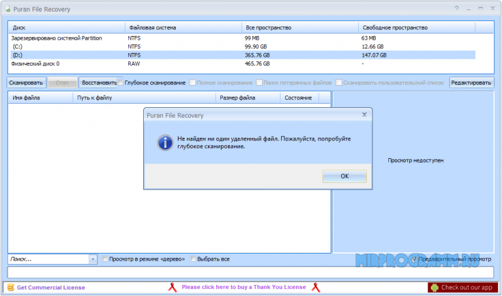Click the 147.07 GB free space value
Screen dimensions: 502x296
(374, 55)
